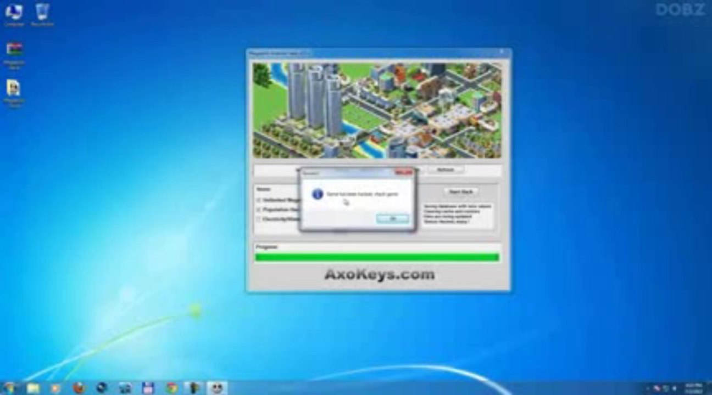Open the Windows Start menu
712x395 pixels.
coord(9,388)
